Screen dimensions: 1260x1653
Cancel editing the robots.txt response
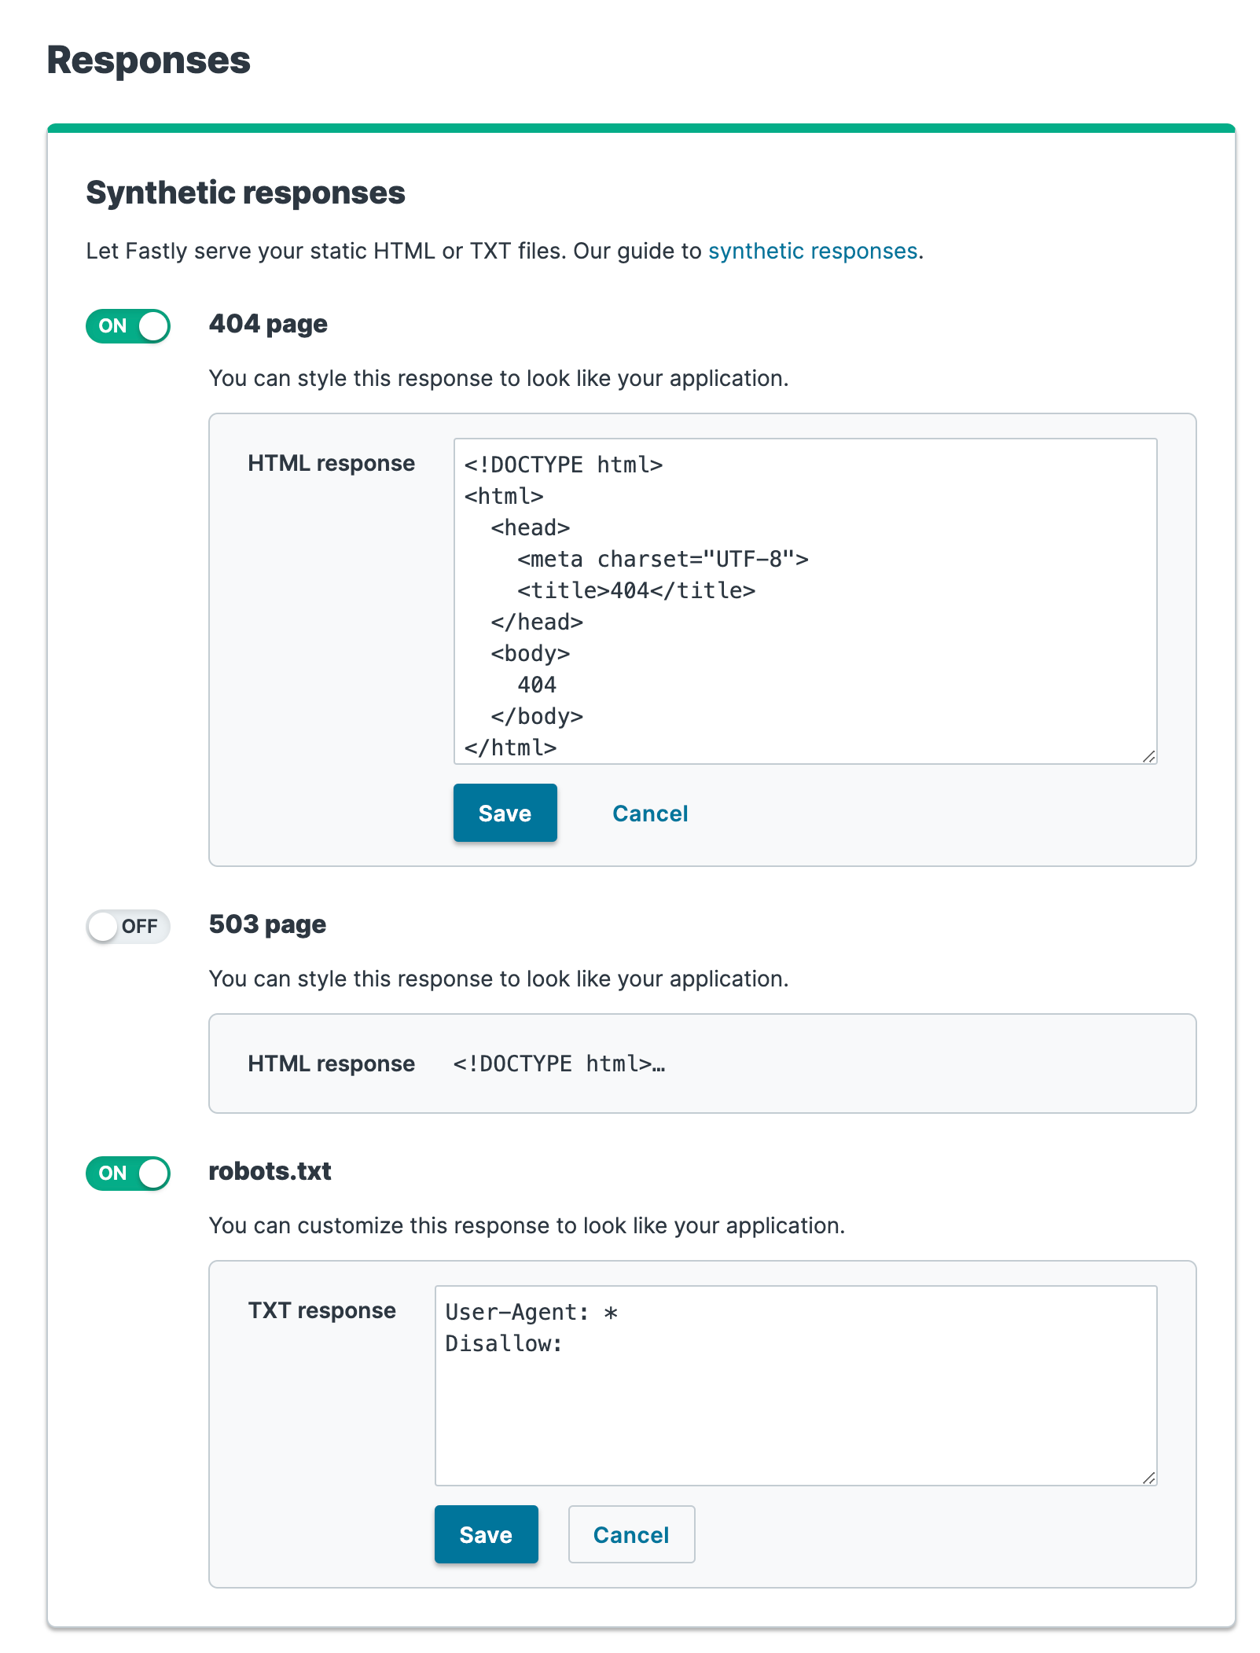[x=631, y=1534]
